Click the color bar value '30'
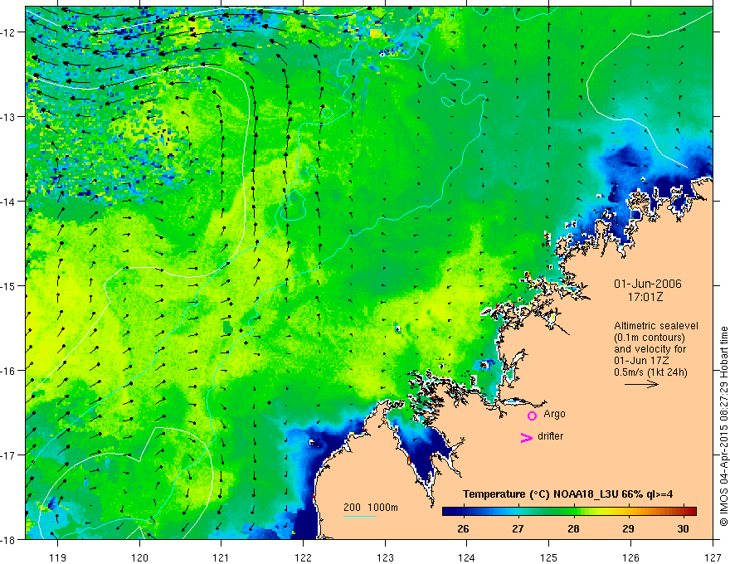 683,528
